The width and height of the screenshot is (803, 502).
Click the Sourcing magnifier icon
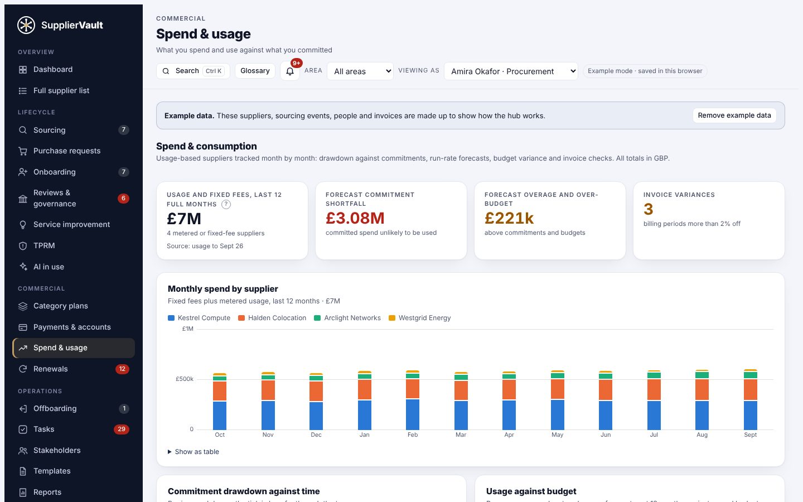pyautogui.click(x=23, y=130)
